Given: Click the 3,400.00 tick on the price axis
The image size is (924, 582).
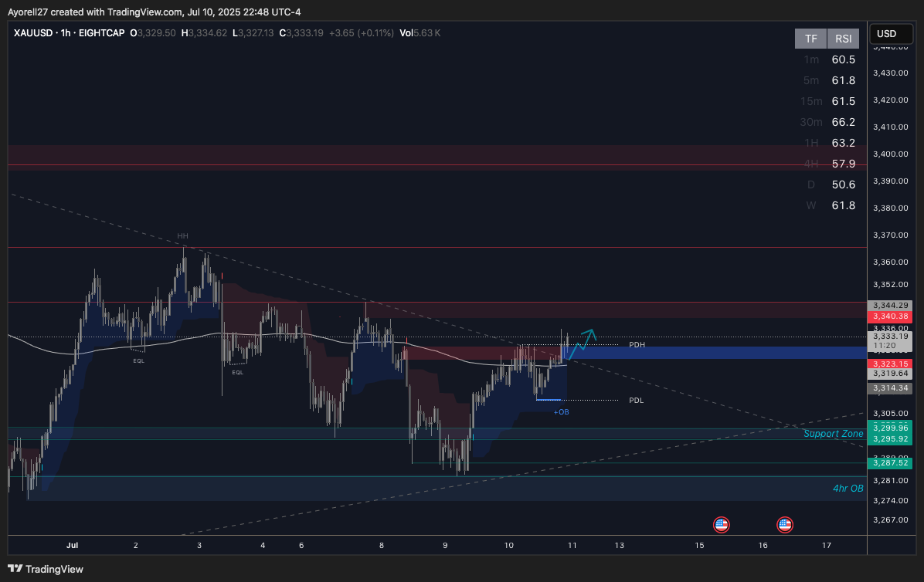Looking at the screenshot, I should point(891,154).
